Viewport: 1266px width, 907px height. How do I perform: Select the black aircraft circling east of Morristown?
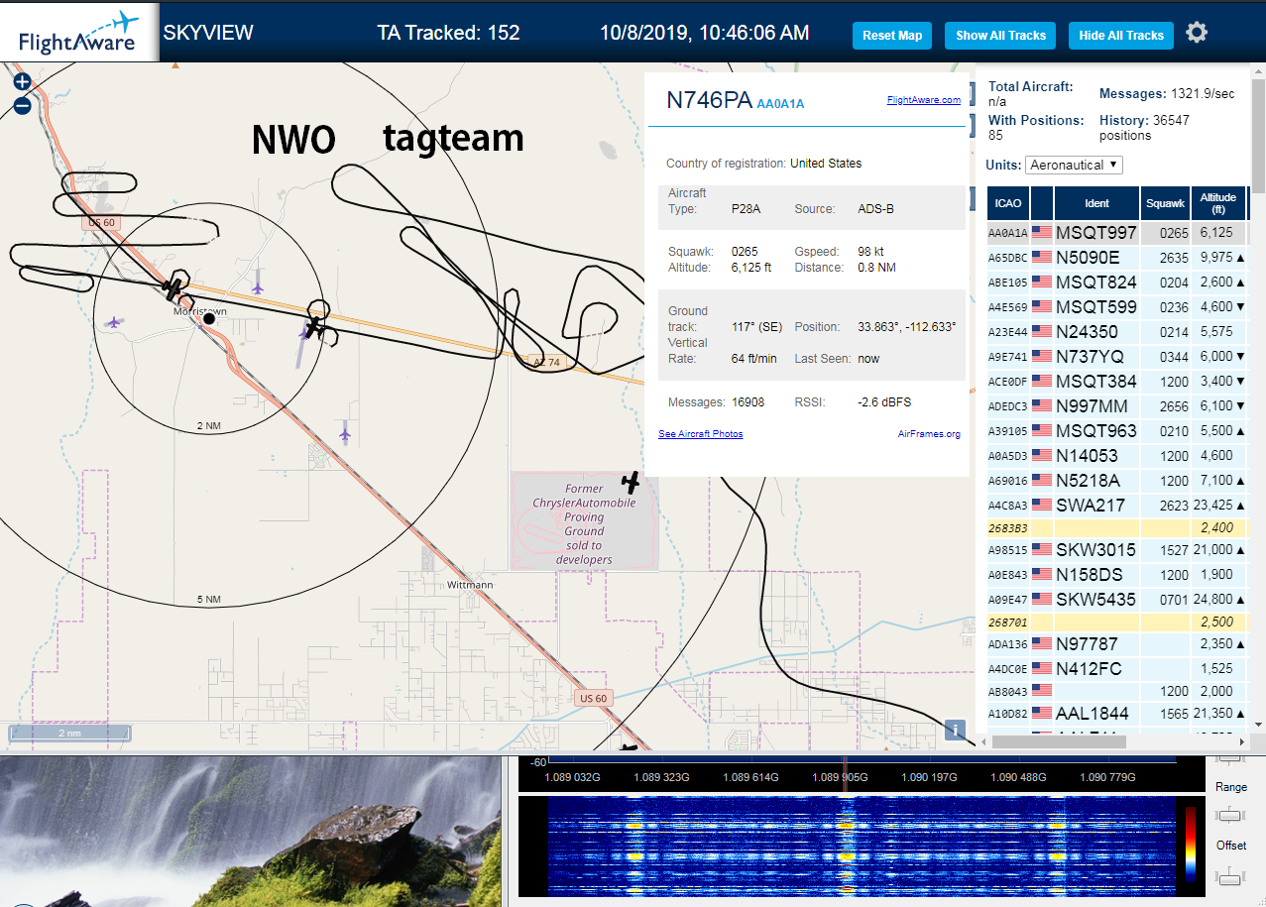[315, 326]
